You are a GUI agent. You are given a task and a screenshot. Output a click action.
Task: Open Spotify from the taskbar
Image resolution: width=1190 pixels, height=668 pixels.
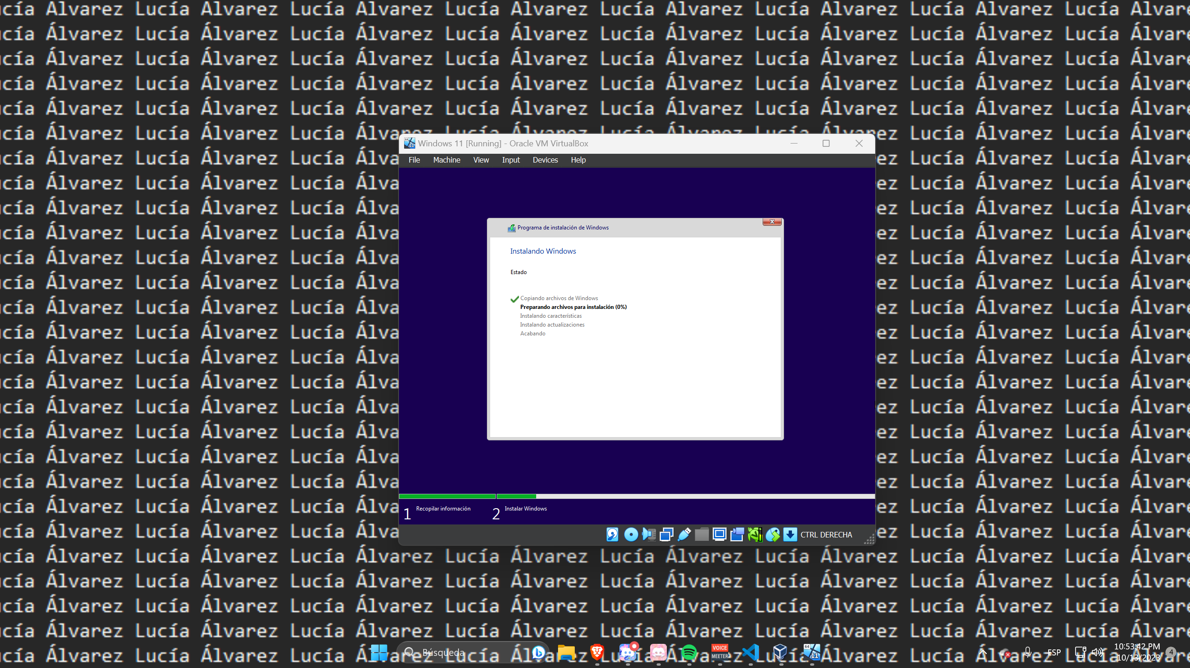point(689,653)
